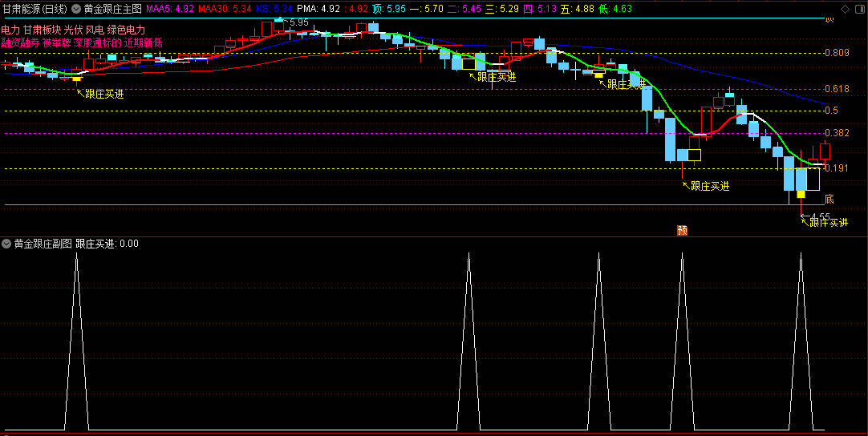Select the MAA30 indicator value label
This screenshot has height=436, width=868.
click(x=225, y=9)
